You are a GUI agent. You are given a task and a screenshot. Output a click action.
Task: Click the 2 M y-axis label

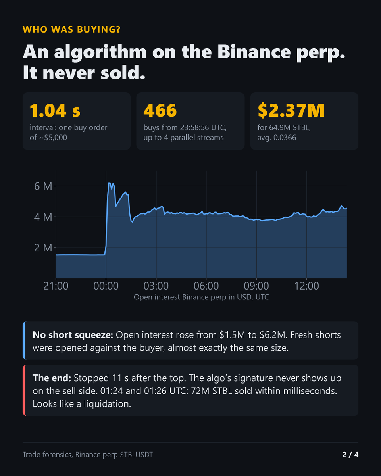click(42, 248)
